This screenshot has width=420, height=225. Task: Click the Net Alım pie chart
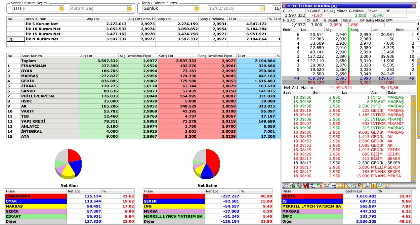(68, 164)
